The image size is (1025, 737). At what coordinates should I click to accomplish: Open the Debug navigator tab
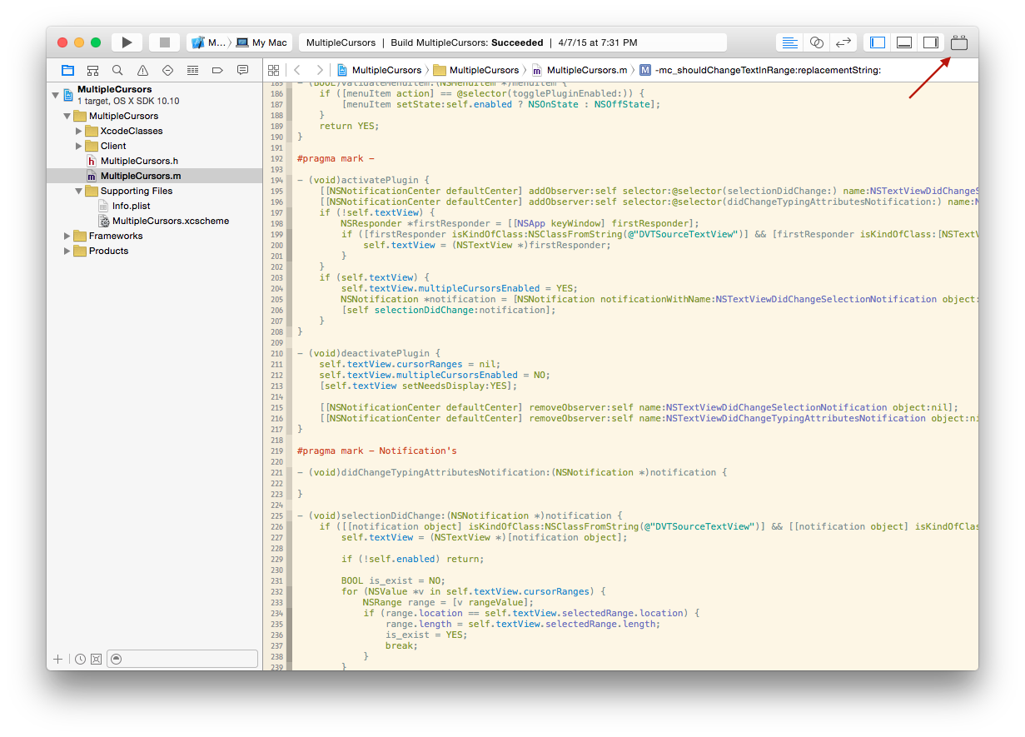[192, 70]
